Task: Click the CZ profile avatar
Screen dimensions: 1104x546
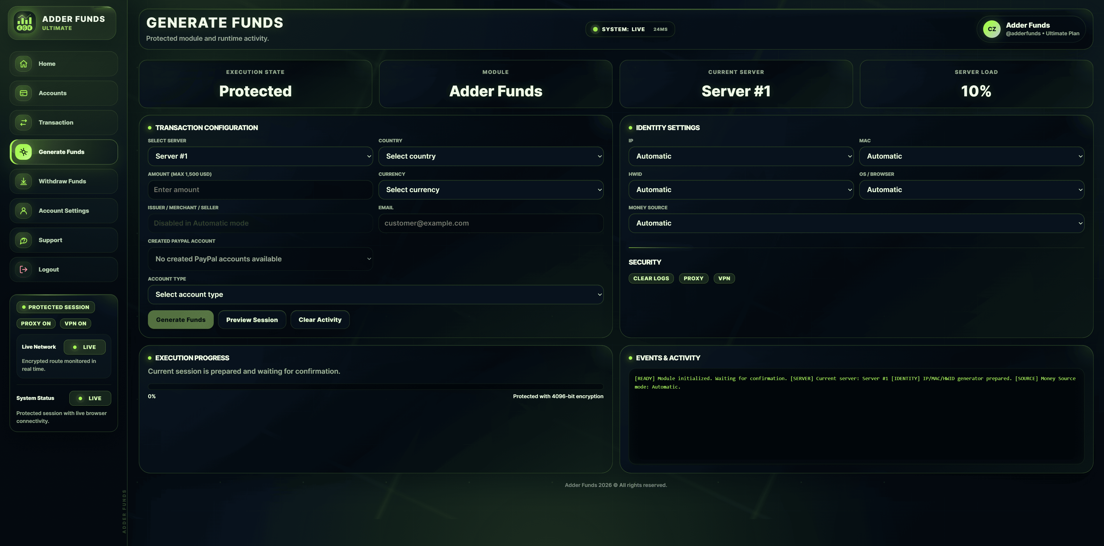Action: click(992, 29)
